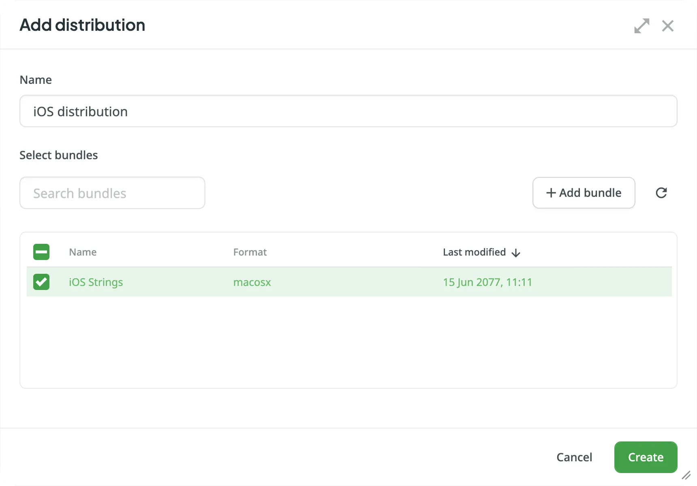
Task: Sort bundles by Last modified
Action: click(474, 252)
